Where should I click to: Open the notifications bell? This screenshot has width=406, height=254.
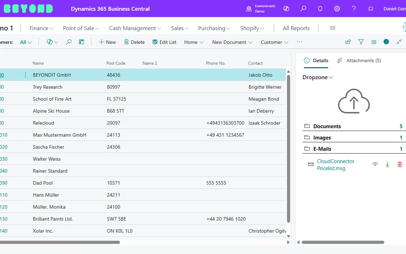click(x=320, y=9)
